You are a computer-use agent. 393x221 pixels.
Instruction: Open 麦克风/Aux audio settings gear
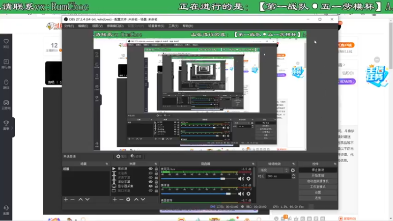pos(249,179)
